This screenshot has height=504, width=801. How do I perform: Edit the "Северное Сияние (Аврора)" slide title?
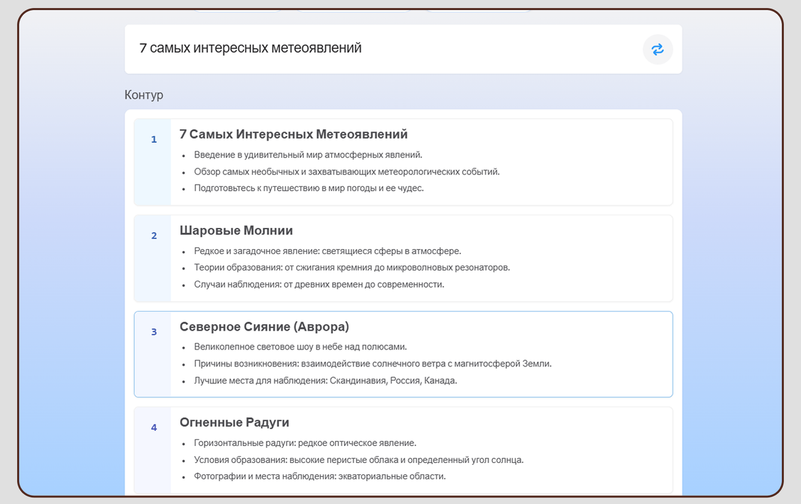coord(264,327)
